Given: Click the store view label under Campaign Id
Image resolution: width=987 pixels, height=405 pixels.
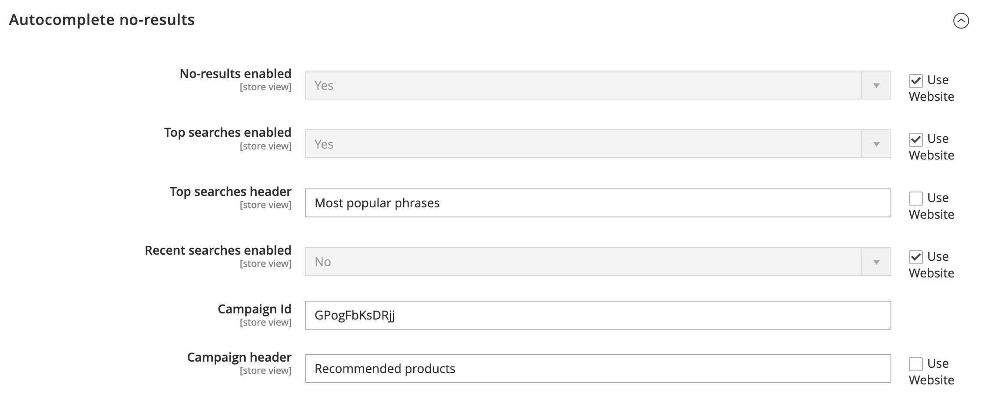Looking at the screenshot, I should pyautogui.click(x=265, y=322).
